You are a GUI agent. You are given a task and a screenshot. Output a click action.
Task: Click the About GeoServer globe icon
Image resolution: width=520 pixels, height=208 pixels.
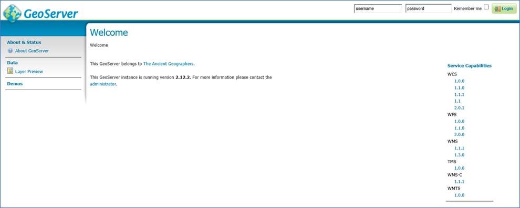[11, 51]
